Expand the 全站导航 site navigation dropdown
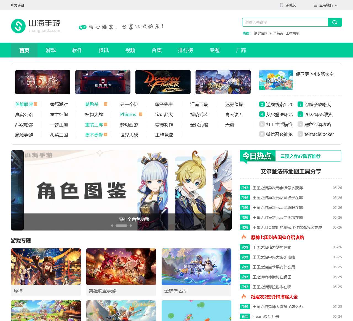Screen dimensions: 353x321 325,5
